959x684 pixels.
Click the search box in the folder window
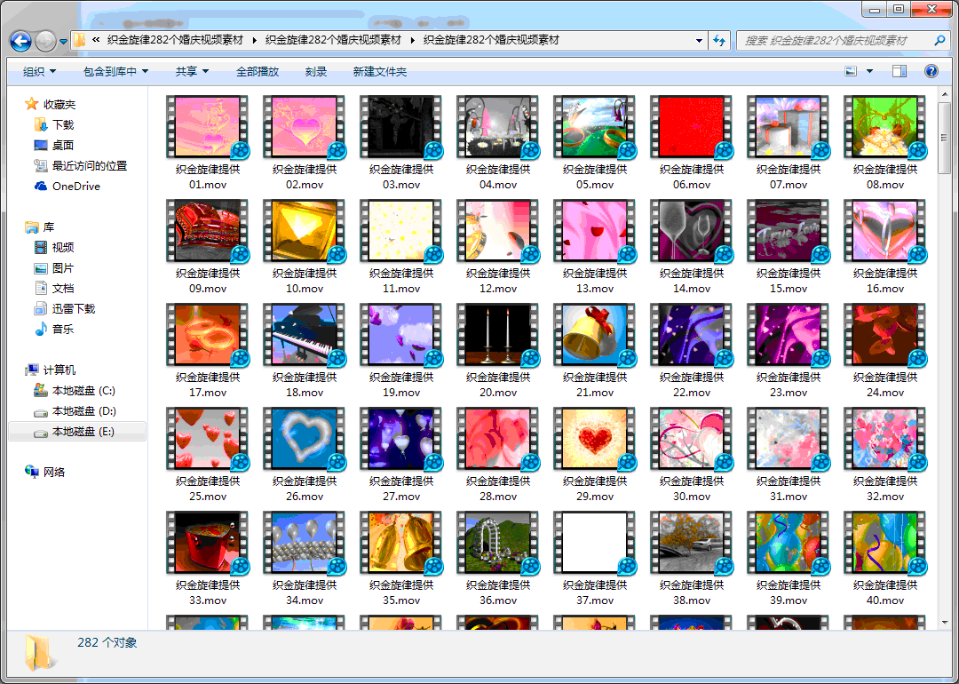[x=835, y=40]
